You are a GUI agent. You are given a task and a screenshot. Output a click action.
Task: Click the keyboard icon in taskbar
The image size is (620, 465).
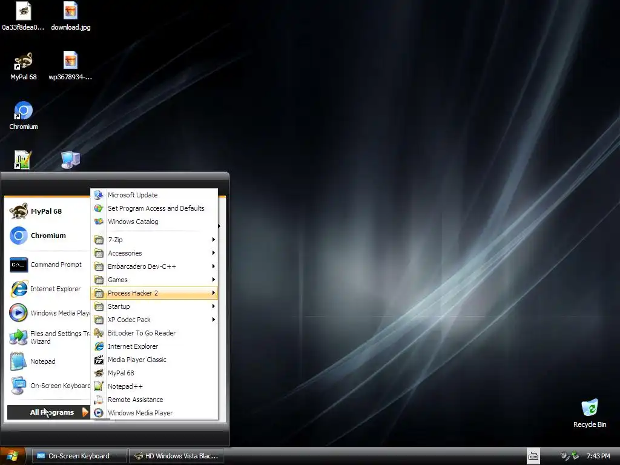pyautogui.click(x=533, y=457)
